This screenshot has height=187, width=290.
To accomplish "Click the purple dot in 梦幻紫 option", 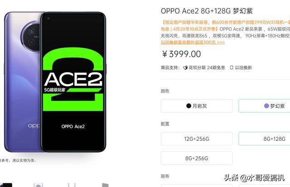I will pyautogui.click(x=266, y=106).
